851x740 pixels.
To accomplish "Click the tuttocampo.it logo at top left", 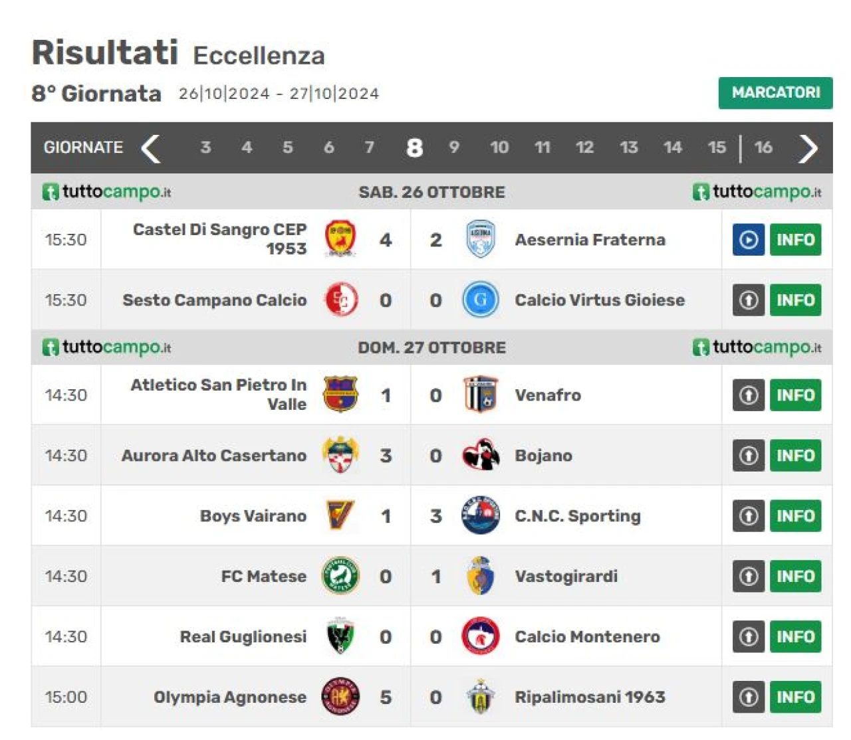I will pos(107,192).
